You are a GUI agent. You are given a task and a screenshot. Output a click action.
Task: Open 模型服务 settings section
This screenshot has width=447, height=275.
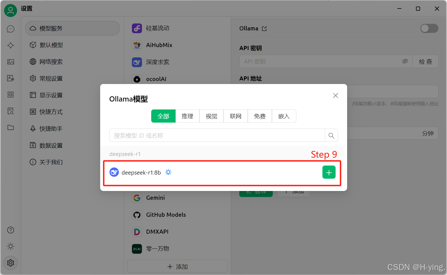coord(72,28)
